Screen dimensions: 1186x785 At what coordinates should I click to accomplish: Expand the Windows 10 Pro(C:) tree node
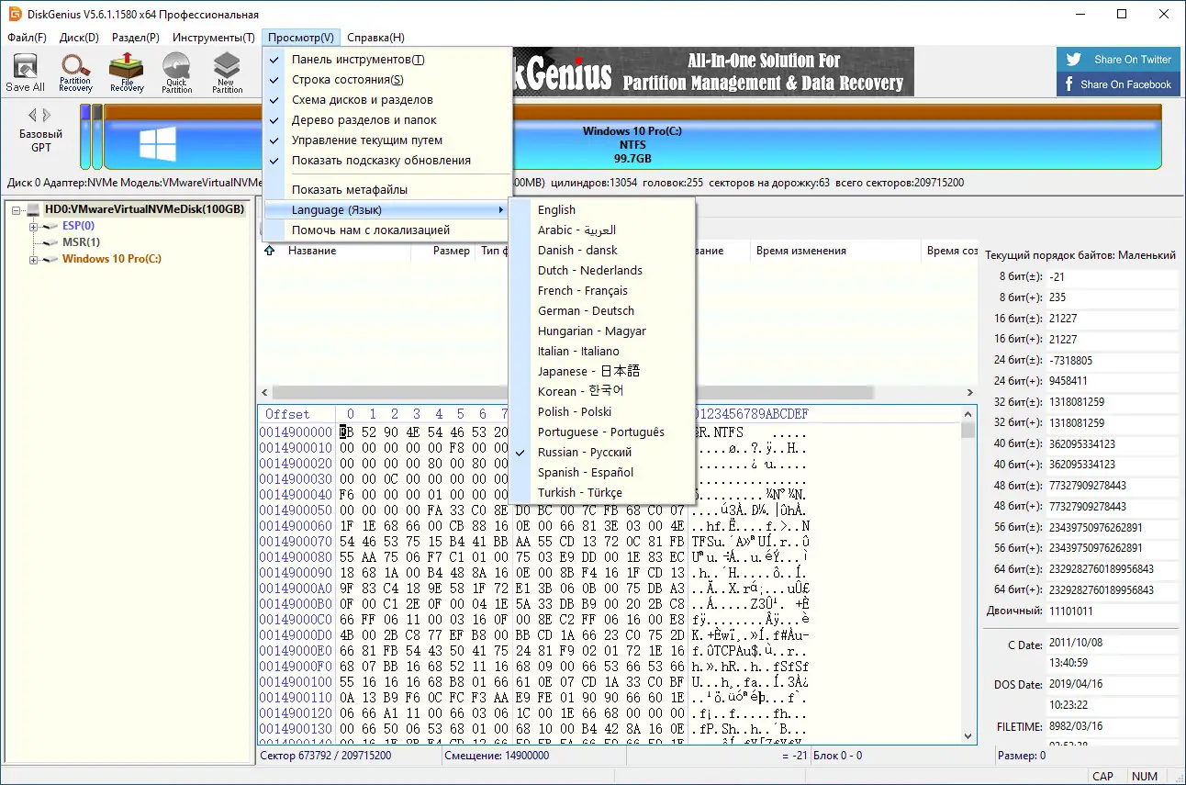33,259
